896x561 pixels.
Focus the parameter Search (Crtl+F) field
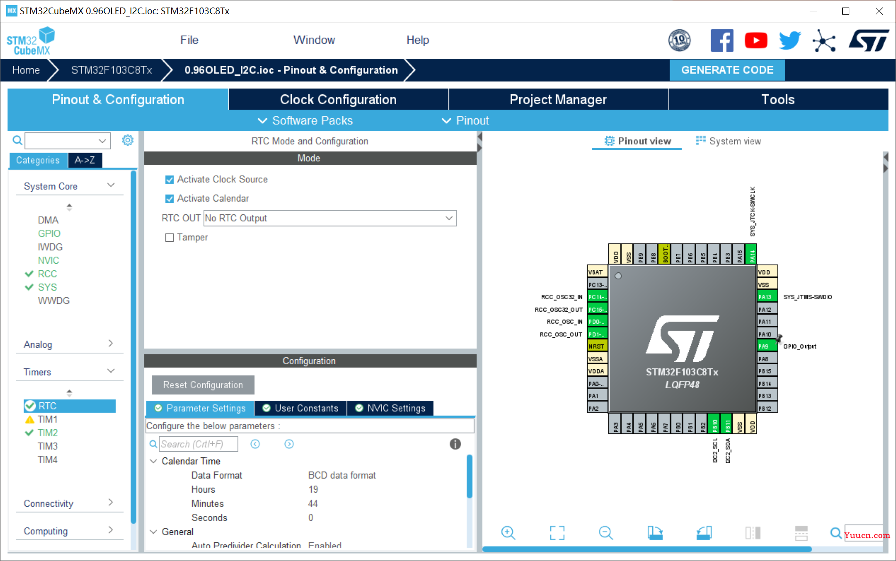[199, 444]
